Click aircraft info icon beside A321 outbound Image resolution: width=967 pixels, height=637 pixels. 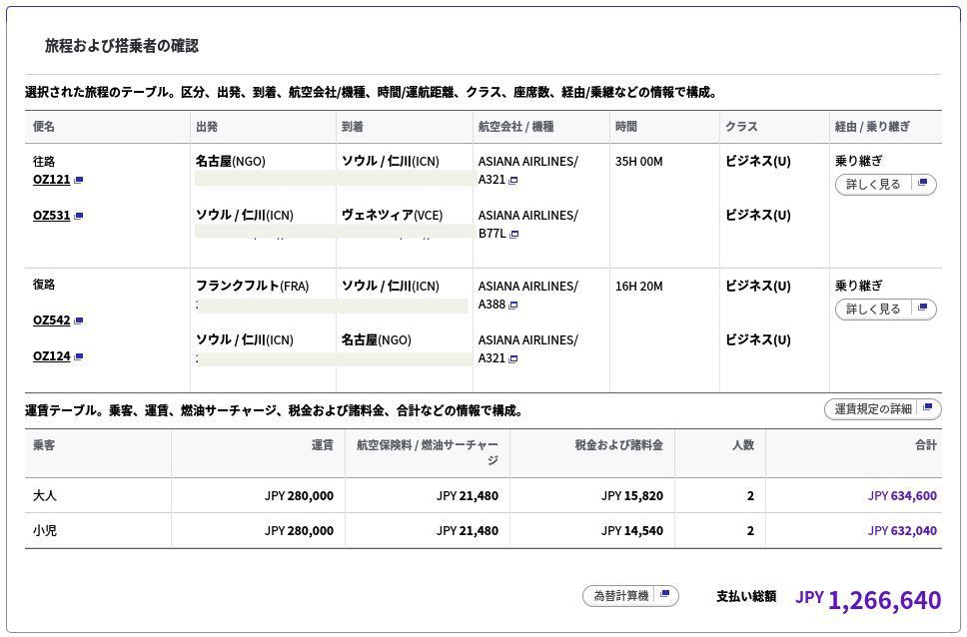pos(513,181)
